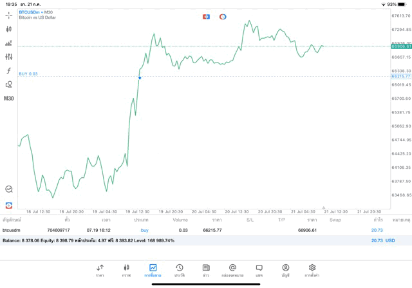Open the objects/shapes drawing tool
412x288 pixels.
coord(9,84)
